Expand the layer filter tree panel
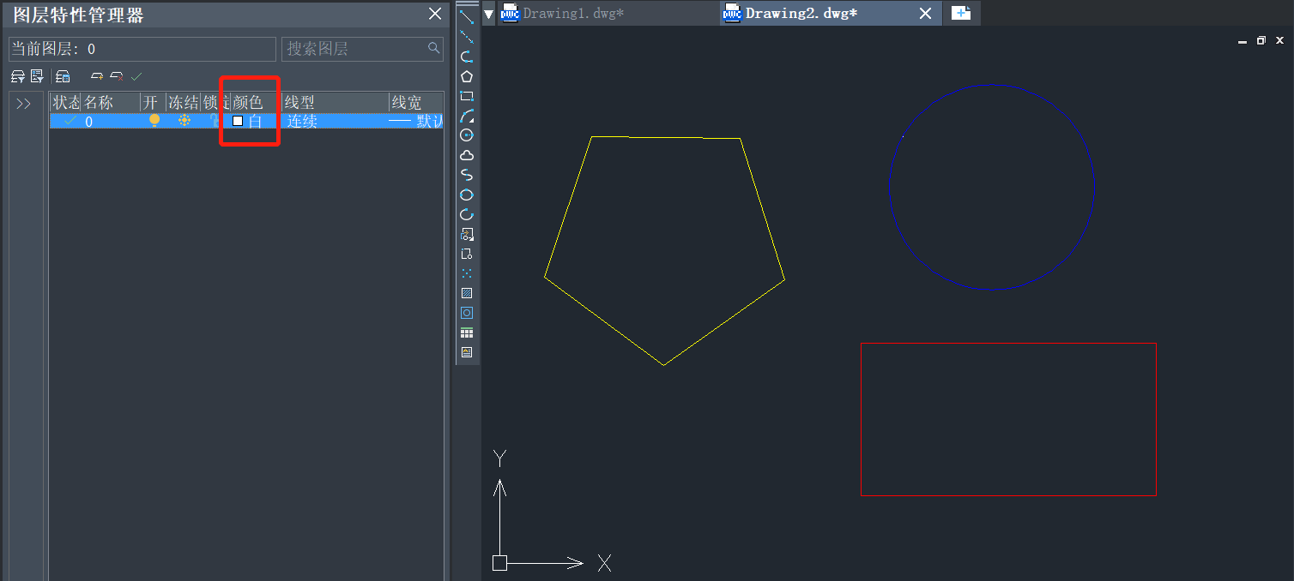1294x581 pixels. click(x=23, y=104)
